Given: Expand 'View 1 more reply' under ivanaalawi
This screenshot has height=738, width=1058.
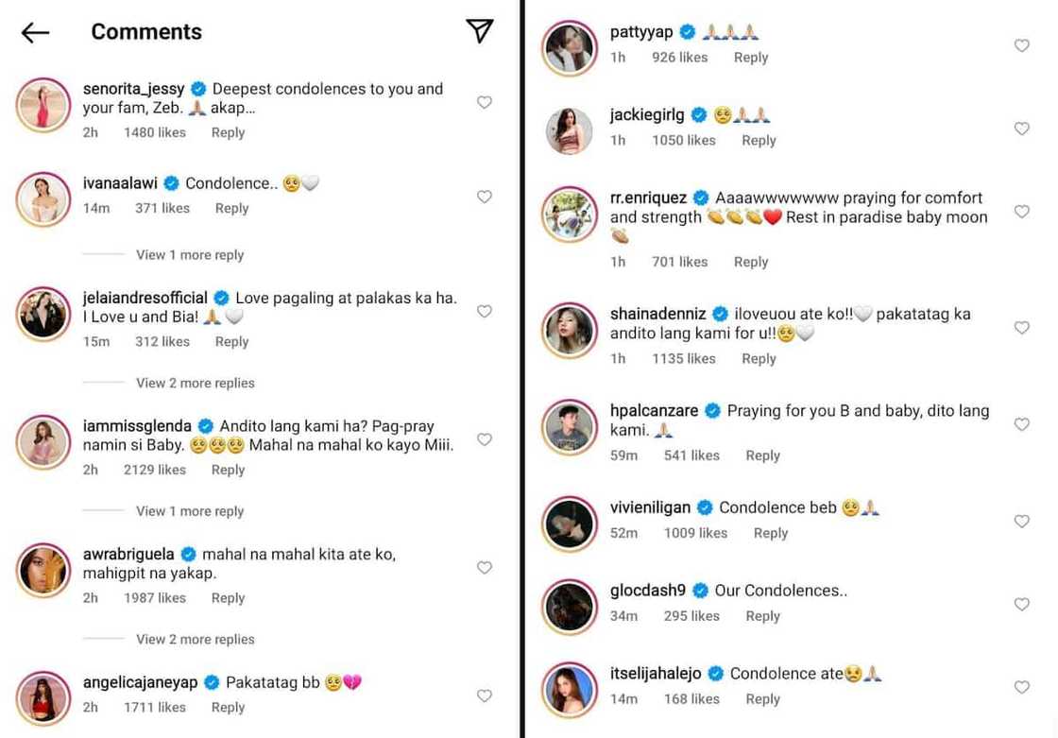Looking at the screenshot, I should coord(189,255).
